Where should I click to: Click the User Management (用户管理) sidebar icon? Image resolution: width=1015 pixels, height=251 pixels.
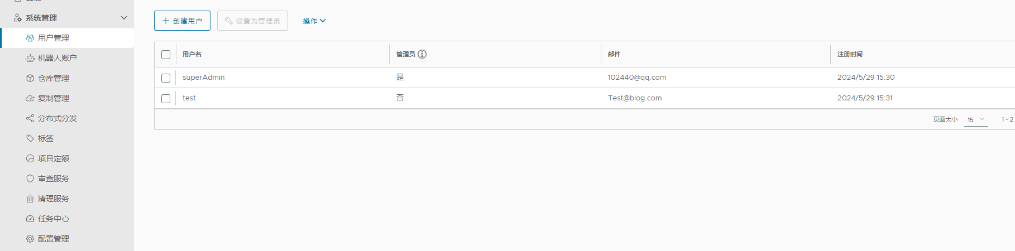tap(30, 38)
